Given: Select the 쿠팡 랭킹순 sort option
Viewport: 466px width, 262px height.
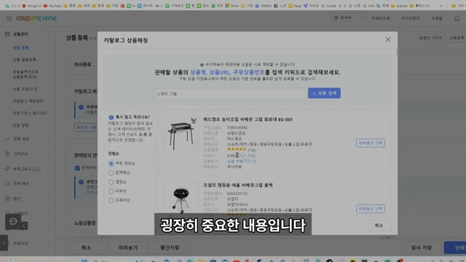Looking at the screenshot, I should click(111, 164).
